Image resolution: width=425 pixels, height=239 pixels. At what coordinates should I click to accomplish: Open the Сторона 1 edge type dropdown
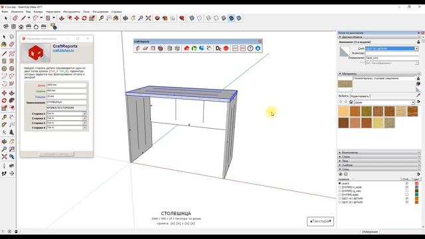84,114
